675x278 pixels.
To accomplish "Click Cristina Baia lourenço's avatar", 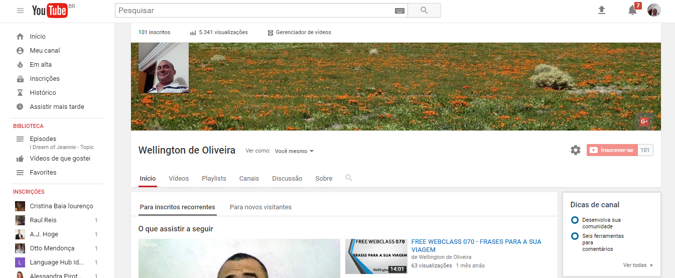I will click(20, 206).
